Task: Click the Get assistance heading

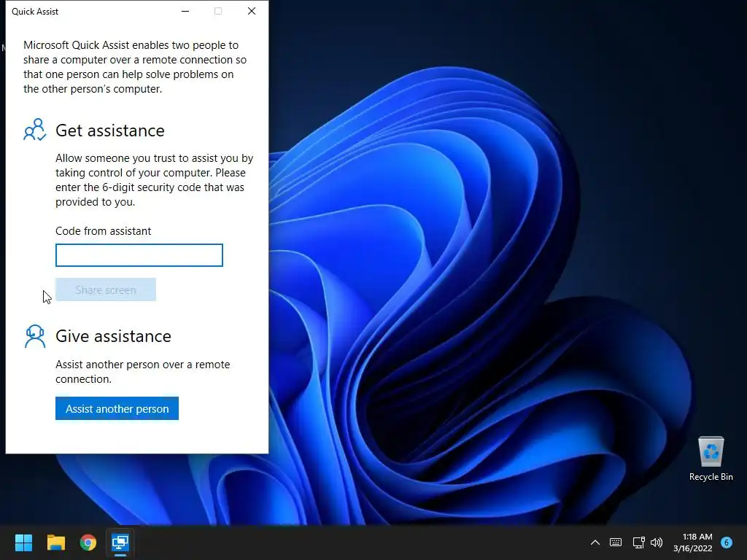Action: pyautogui.click(x=110, y=131)
